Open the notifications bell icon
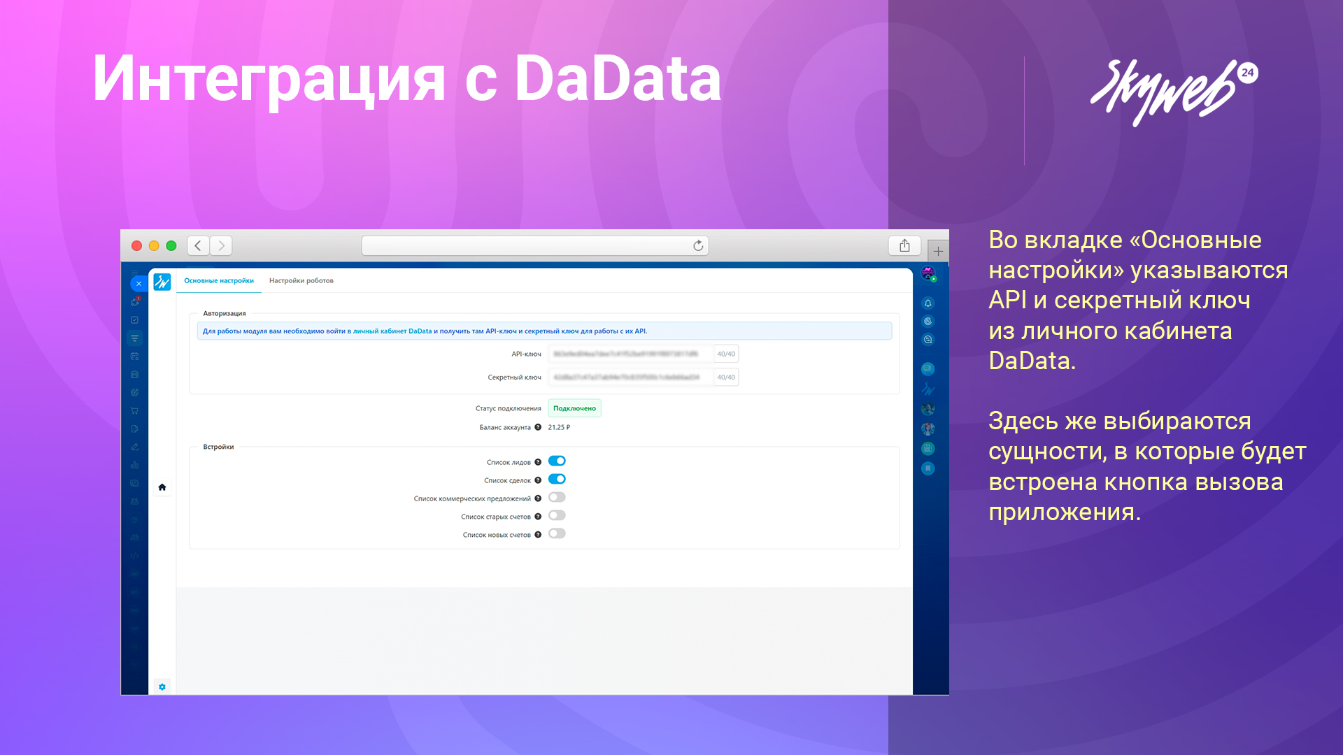 pos(928,303)
